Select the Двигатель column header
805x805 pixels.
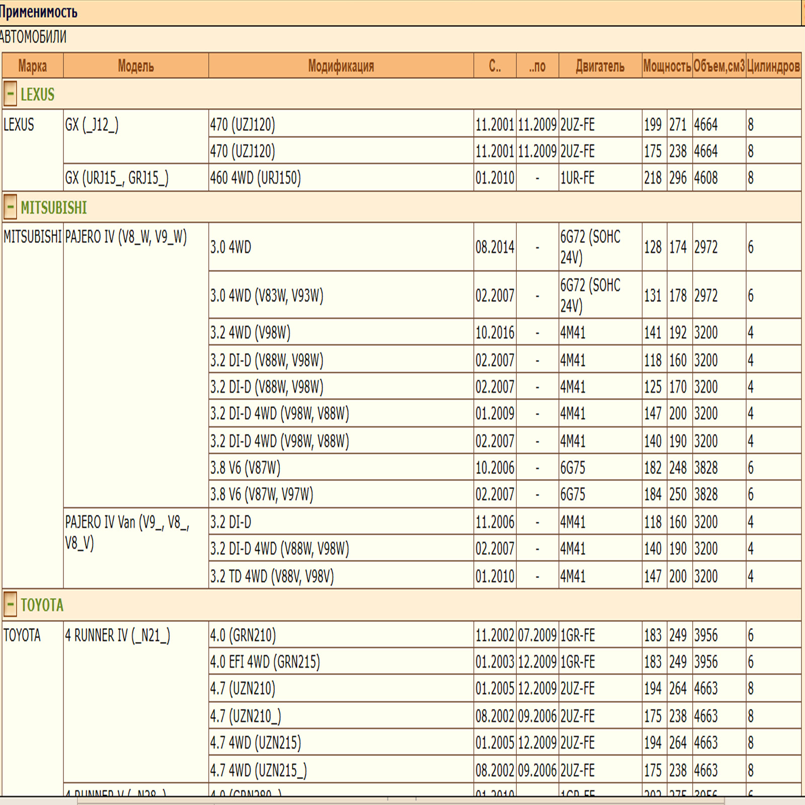600,66
